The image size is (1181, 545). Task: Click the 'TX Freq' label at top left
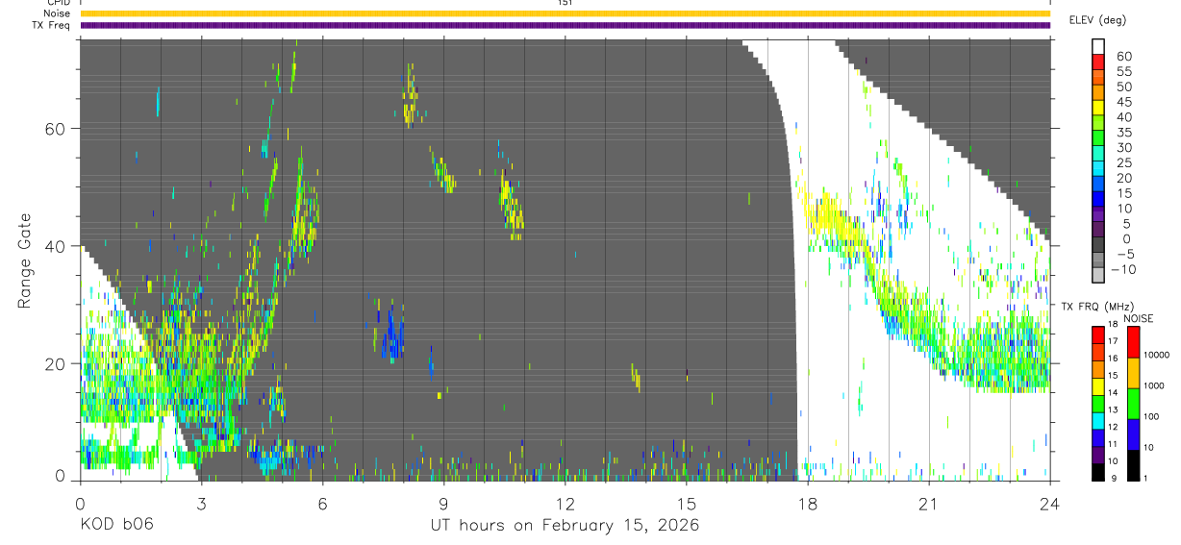[51, 25]
